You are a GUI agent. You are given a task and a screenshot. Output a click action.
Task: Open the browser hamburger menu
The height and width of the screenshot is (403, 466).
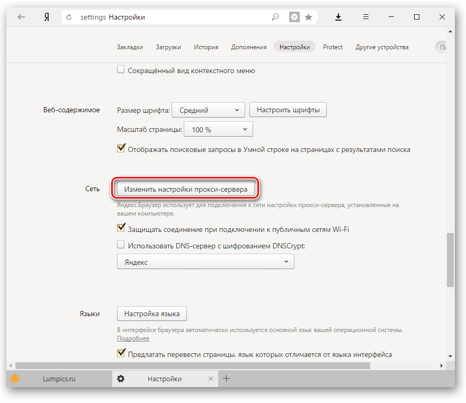point(366,17)
